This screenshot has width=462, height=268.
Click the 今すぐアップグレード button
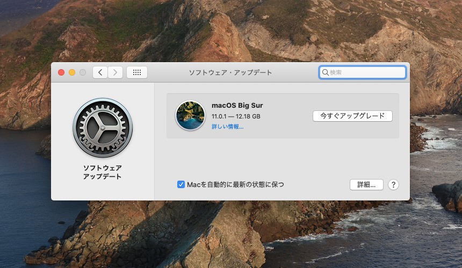352,116
